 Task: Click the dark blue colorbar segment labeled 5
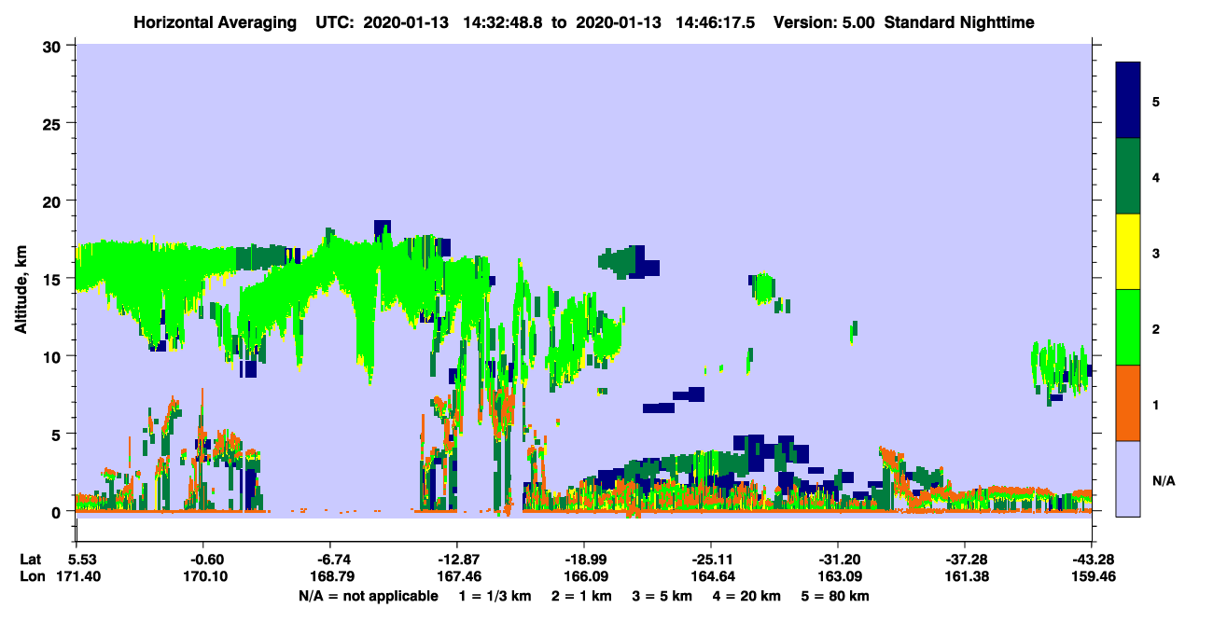1128,101
